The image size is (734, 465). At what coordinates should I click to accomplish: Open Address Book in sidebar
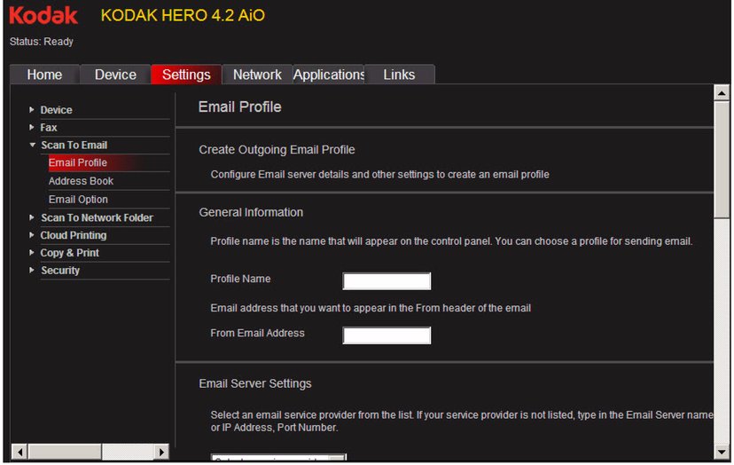click(81, 181)
